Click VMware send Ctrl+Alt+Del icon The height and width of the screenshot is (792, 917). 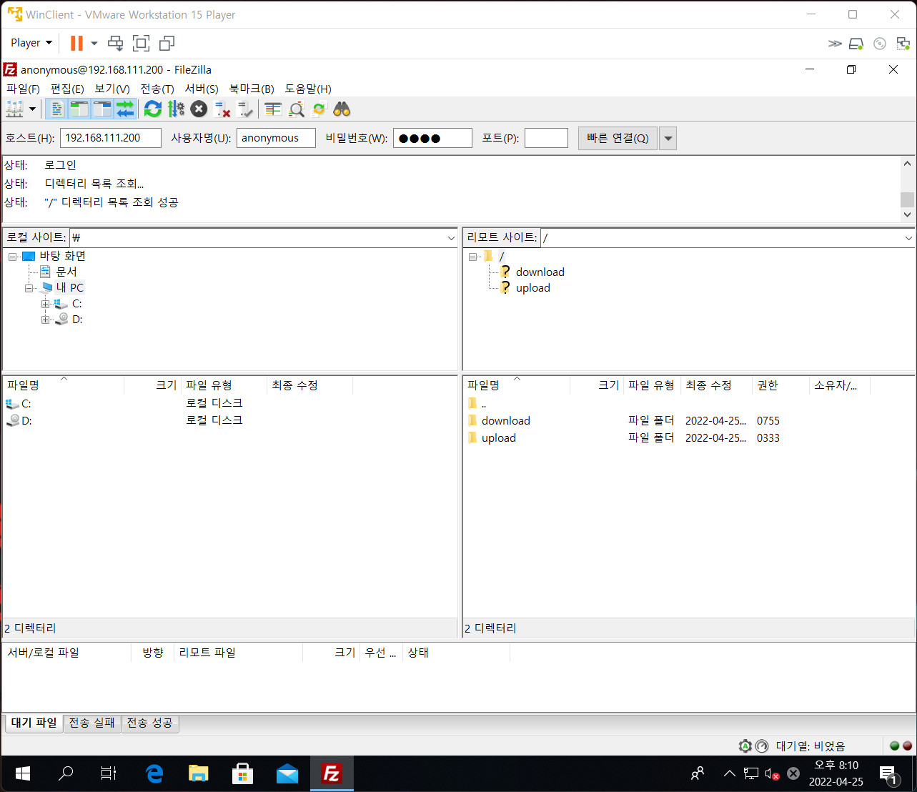coord(115,43)
